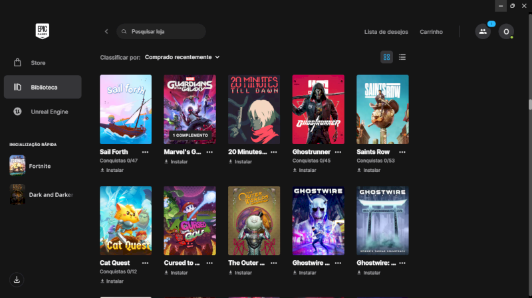This screenshot has width=532, height=298.
Task: Open The Outer Worlds cover art
Action: click(x=254, y=220)
